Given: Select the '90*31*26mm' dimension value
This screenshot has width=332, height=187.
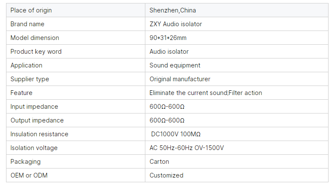Looking at the screenshot, I should [168, 38].
